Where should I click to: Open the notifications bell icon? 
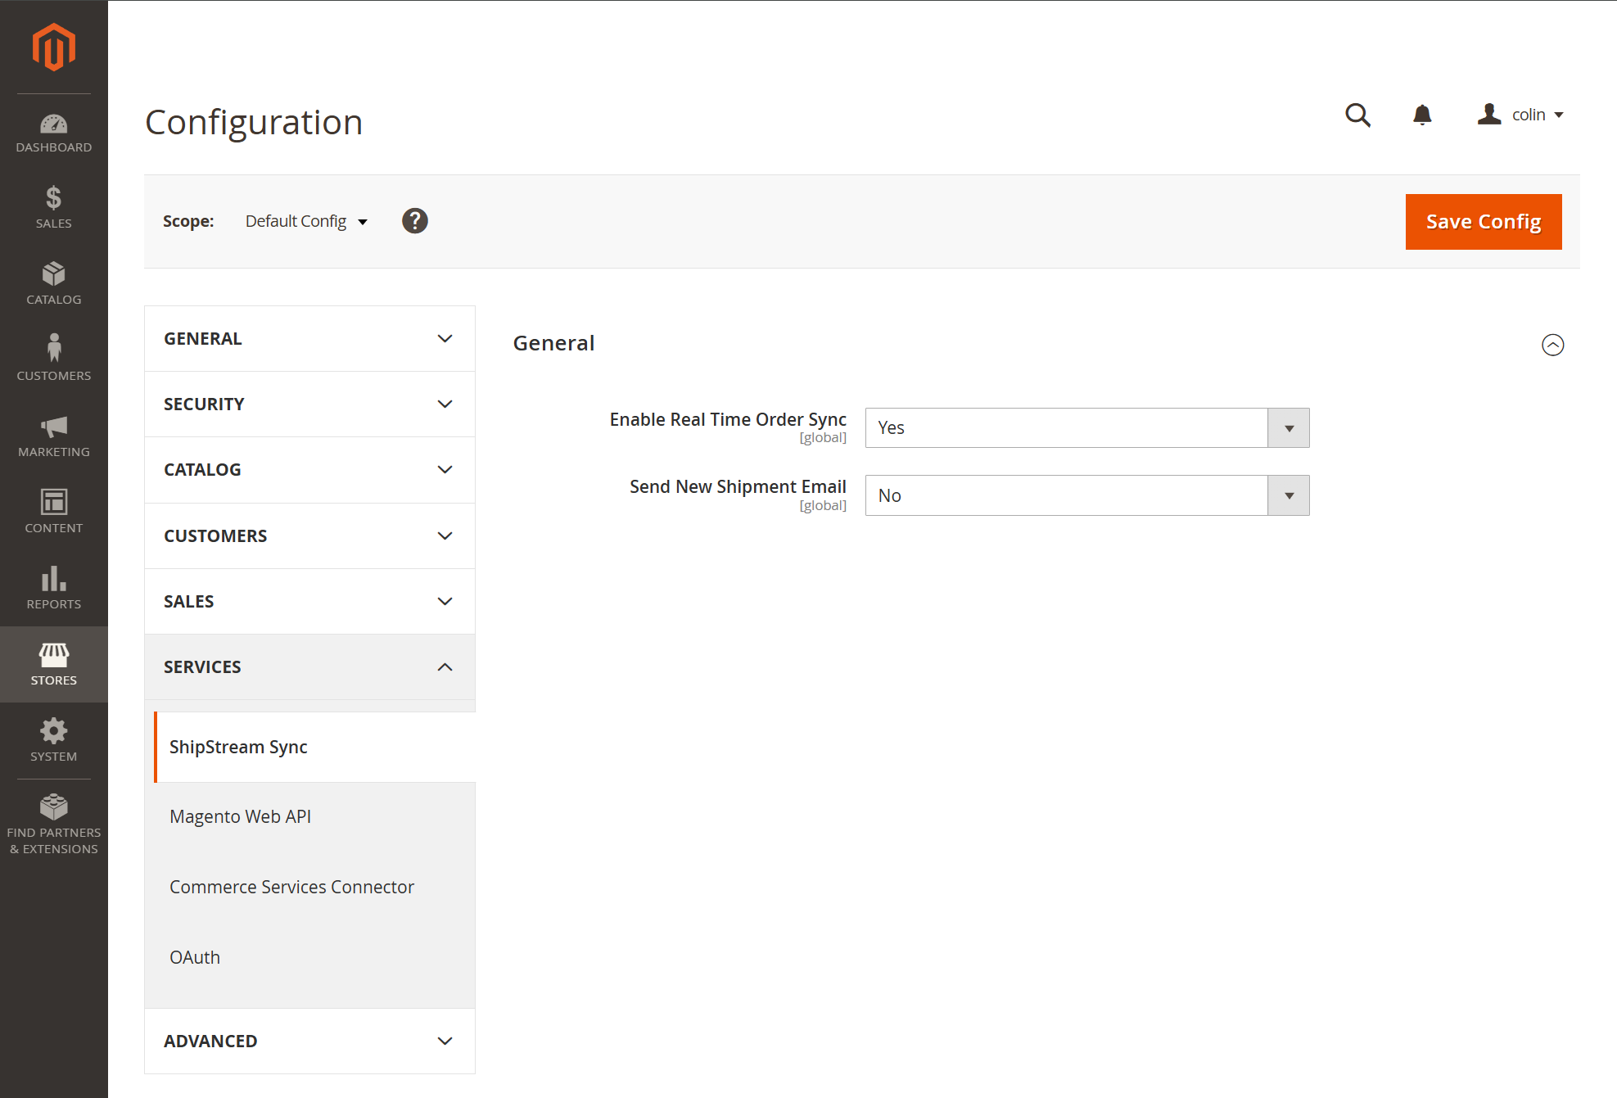pyautogui.click(x=1422, y=115)
